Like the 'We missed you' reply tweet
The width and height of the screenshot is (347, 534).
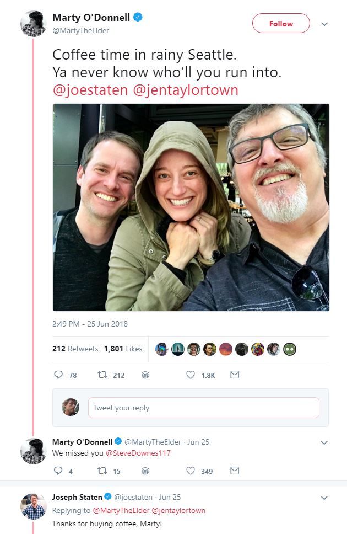tap(191, 471)
